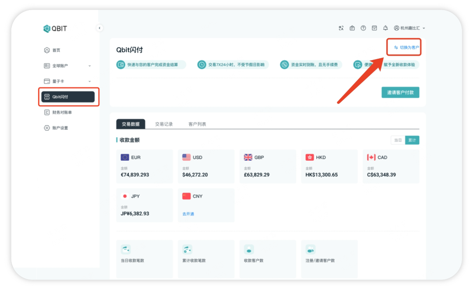
Task: Go to 首页 in the sidebar
Action: [56, 50]
